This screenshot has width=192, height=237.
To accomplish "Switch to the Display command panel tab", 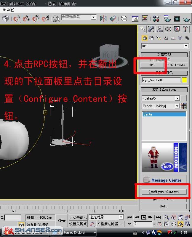I will (x=177, y=29).
